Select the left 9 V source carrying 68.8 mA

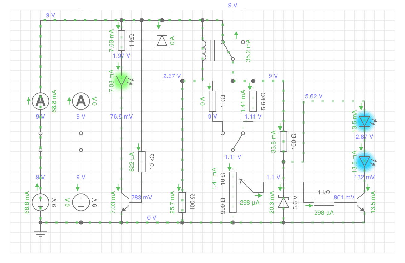(x=40, y=202)
